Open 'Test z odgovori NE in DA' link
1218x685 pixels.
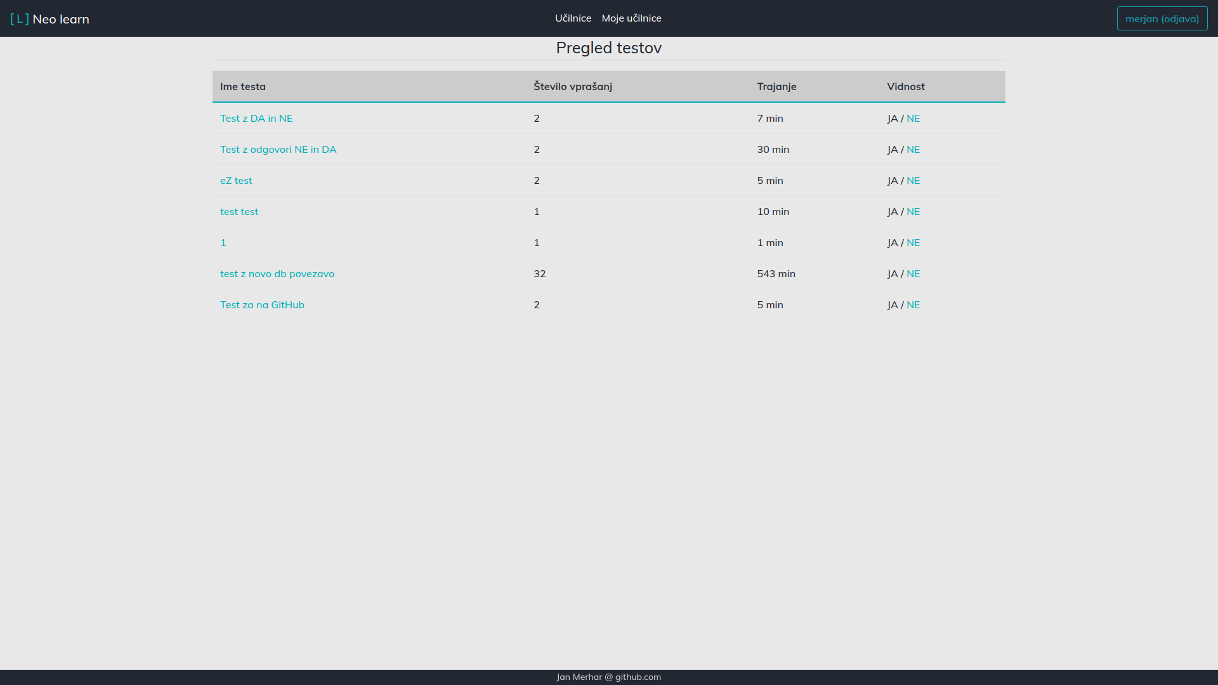click(278, 150)
